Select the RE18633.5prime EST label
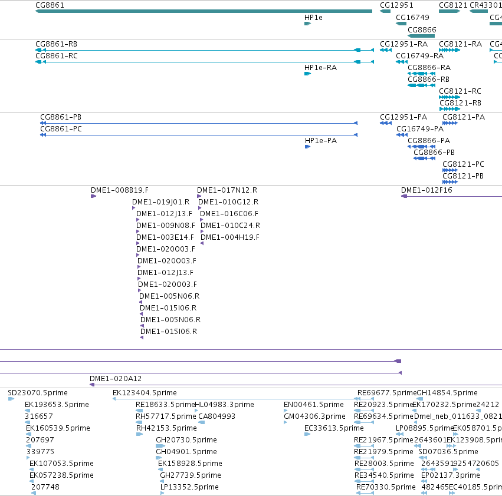The width and height of the screenshot is (502, 496). tap(165, 404)
